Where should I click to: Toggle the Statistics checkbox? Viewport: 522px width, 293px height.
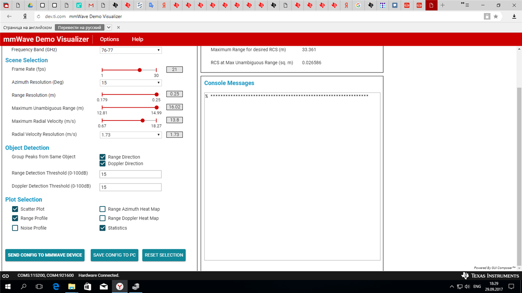(x=102, y=228)
